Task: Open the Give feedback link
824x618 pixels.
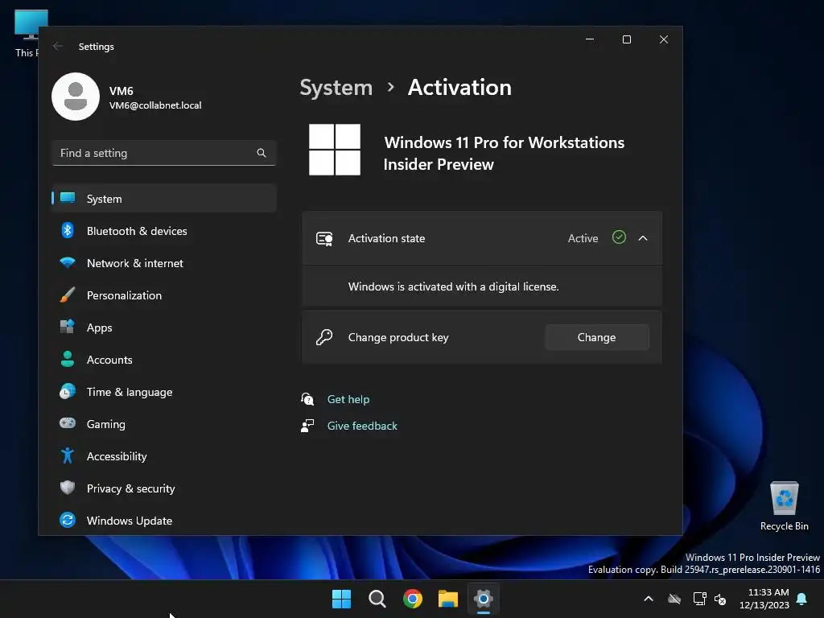Action: pyautogui.click(x=362, y=426)
